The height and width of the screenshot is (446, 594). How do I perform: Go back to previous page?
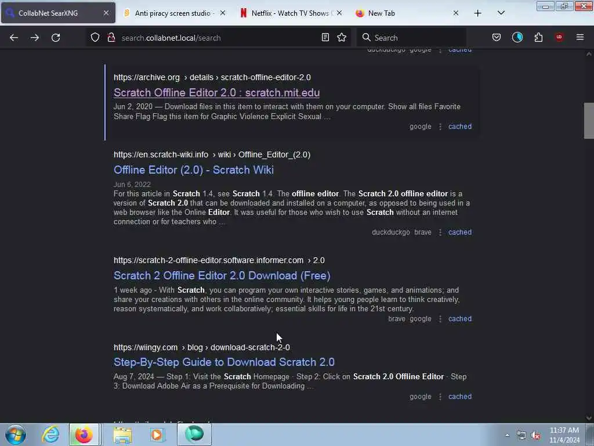[14, 38]
